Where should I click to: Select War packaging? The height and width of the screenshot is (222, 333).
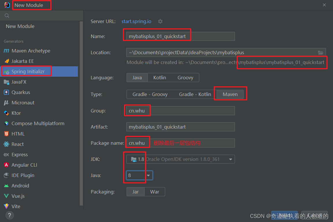coord(155,192)
